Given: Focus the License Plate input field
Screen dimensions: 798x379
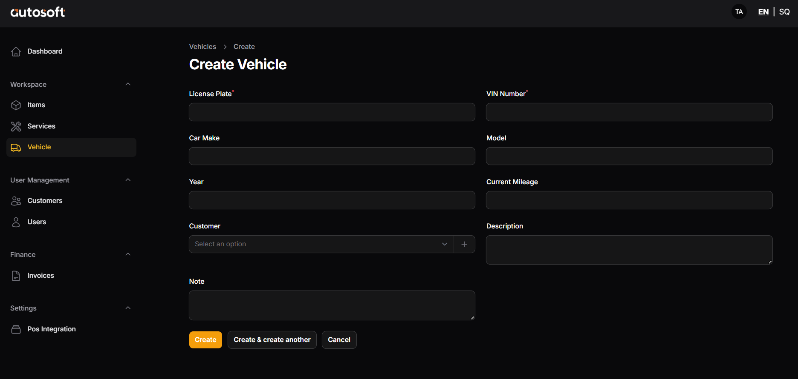Looking at the screenshot, I should point(332,112).
